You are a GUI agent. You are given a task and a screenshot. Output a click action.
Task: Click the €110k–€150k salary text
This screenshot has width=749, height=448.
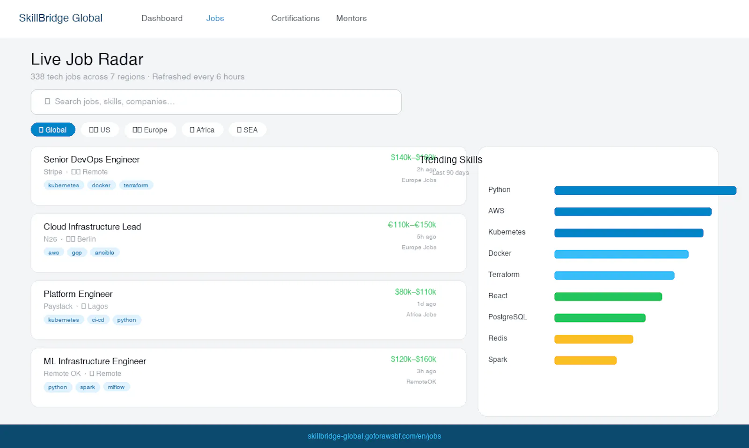(x=412, y=225)
